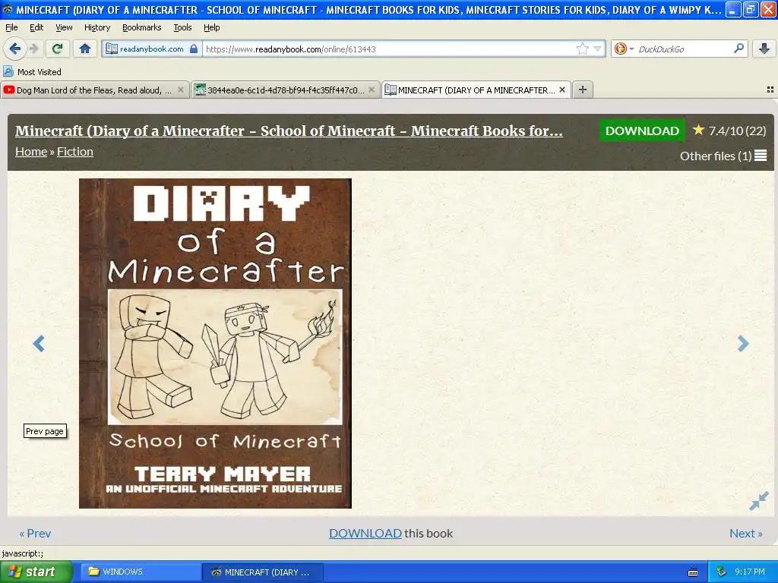The image size is (778, 583).
Task: Click the readanybook.com site identity badge
Action: [x=152, y=49]
